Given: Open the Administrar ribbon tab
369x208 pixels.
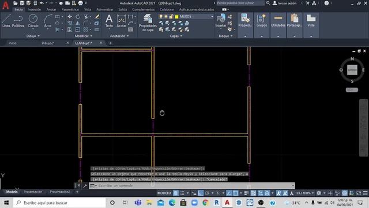Looking at the screenshot, I should pos(105,9).
